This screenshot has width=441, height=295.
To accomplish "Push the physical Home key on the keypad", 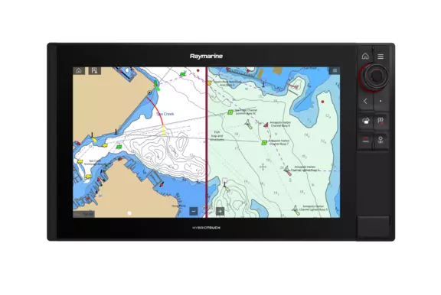I will (365, 56).
